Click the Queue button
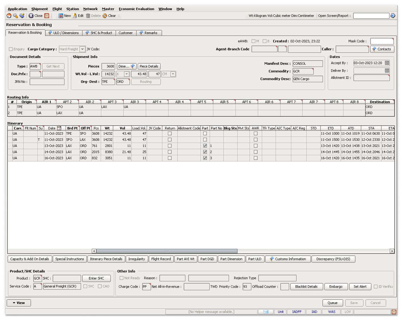The image size is (403, 320). click(x=332, y=303)
